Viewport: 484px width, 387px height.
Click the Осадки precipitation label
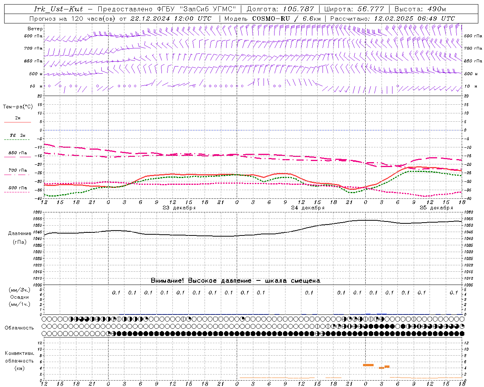pyautogui.click(x=20, y=297)
